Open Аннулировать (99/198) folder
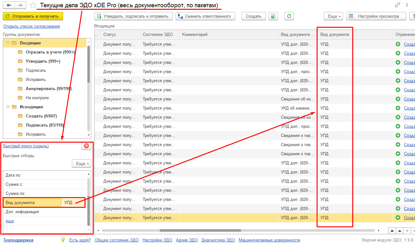The image size is (415, 244). click(x=49, y=88)
